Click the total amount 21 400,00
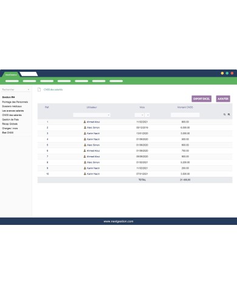The width and height of the screenshot is (237, 295). point(185,180)
